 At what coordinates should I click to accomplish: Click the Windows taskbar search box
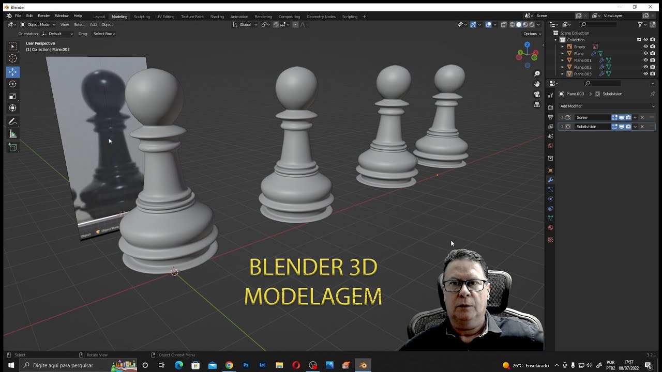[x=78, y=365]
